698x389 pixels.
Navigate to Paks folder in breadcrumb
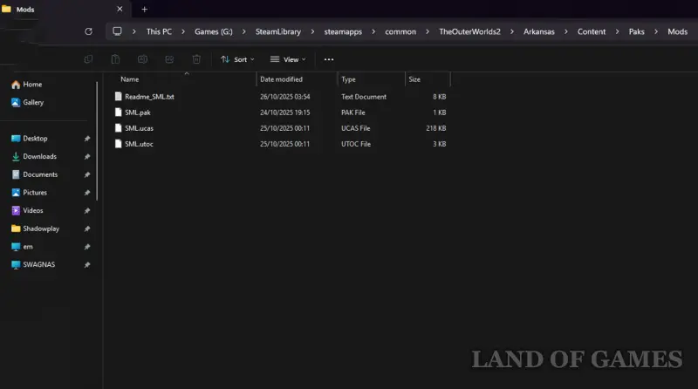[x=637, y=31]
